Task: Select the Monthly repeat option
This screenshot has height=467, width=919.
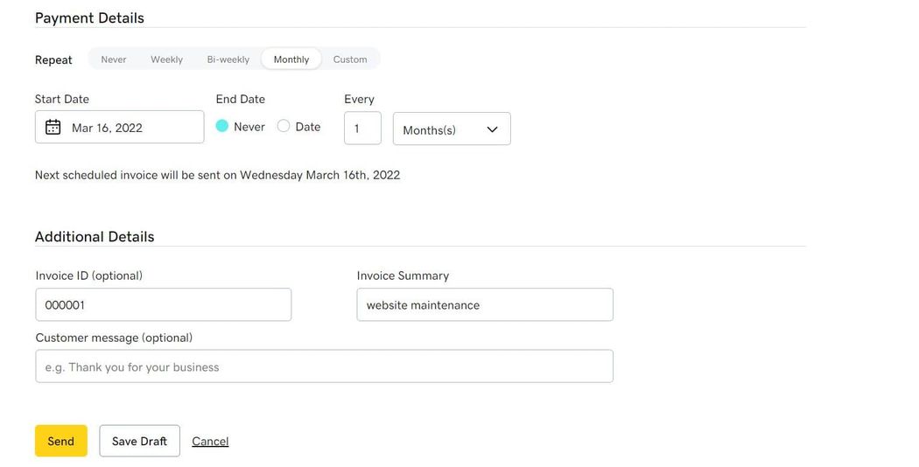Action: pyautogui.click(x=291, y=59)
